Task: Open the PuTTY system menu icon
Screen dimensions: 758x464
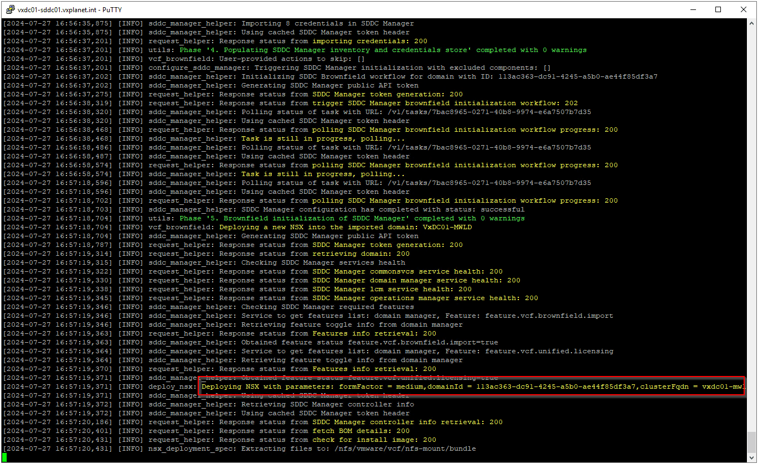Action: click(x=9, y=9)
